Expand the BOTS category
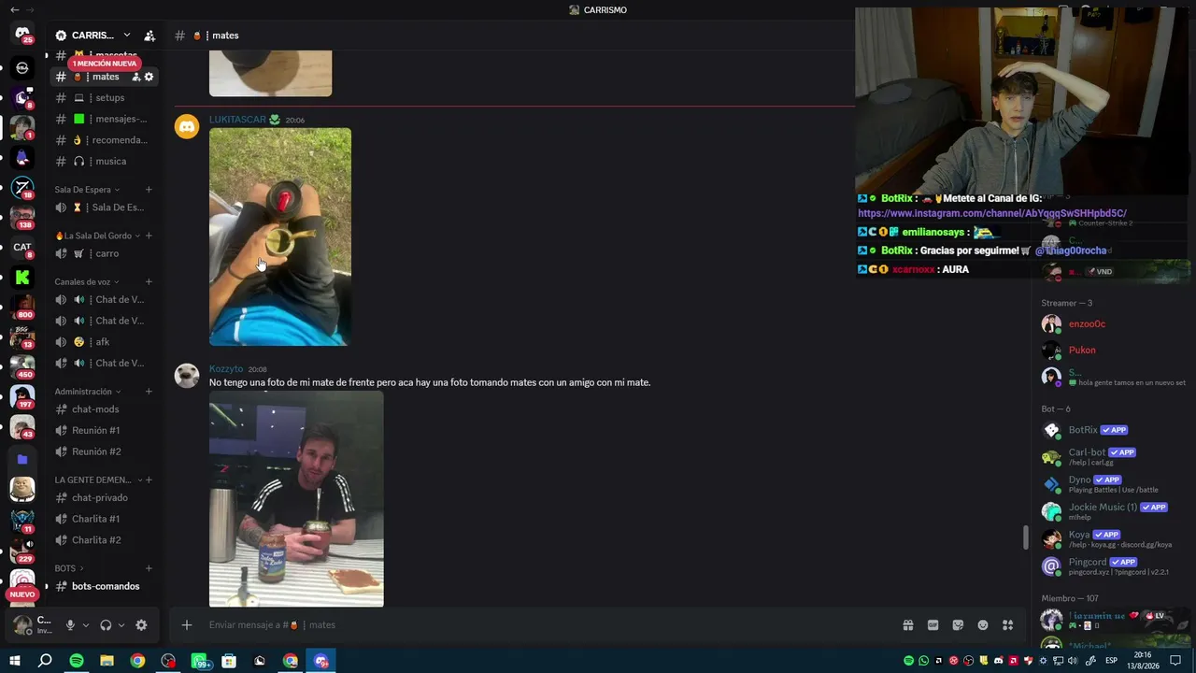 [x=69, y=568]
